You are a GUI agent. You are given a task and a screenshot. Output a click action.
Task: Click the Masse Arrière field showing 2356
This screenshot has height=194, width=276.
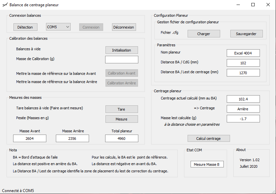pyautogui.click(x=72, y=139)
